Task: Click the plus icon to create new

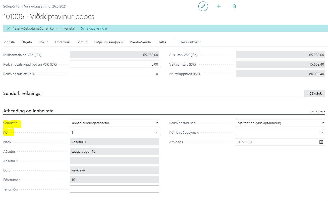Action: [219, 6]
